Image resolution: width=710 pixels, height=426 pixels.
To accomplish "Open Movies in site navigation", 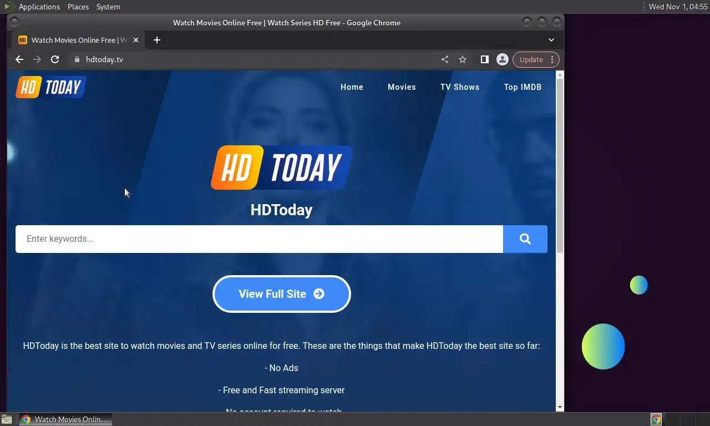I will click(402, 87).
